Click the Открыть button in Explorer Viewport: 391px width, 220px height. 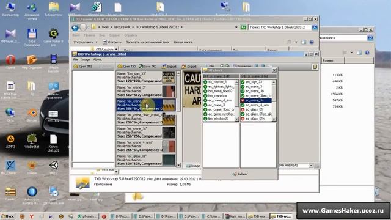pyautogui.click(x=112, y=42)
